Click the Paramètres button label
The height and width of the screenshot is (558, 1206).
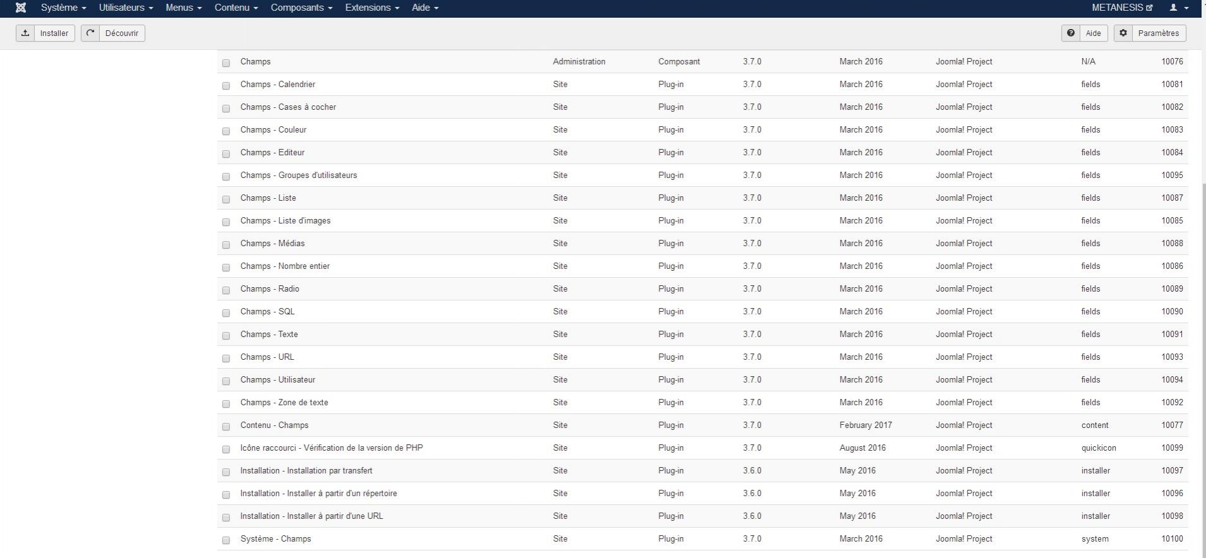(1159, 33)
